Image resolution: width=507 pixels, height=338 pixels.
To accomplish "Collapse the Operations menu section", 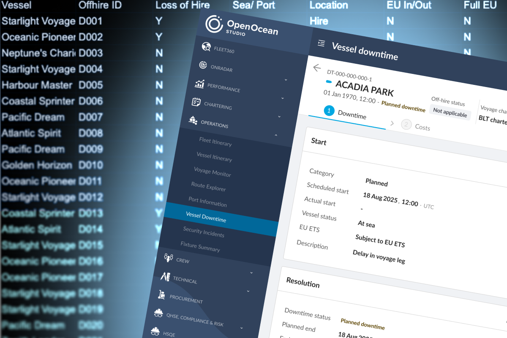I will (x=276, y=136).
